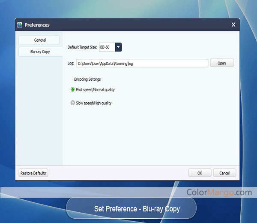
Task: Click the BD-50 value in target size box
Action: [106, 47]
